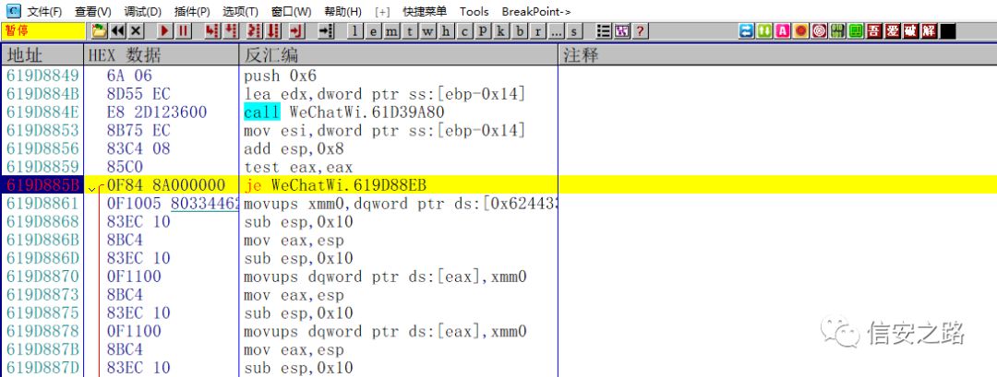Open Run trace with '...' button
The height and width of the screenshot is (377, 997).
557,30
